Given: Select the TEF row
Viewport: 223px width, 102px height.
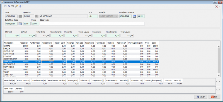Looking at the screenshot, I should pos(81,70).
